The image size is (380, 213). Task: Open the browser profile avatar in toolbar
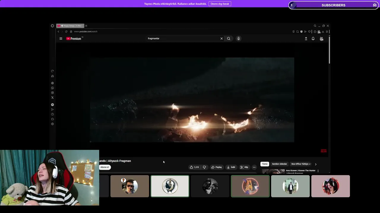[x=319, y=32]
